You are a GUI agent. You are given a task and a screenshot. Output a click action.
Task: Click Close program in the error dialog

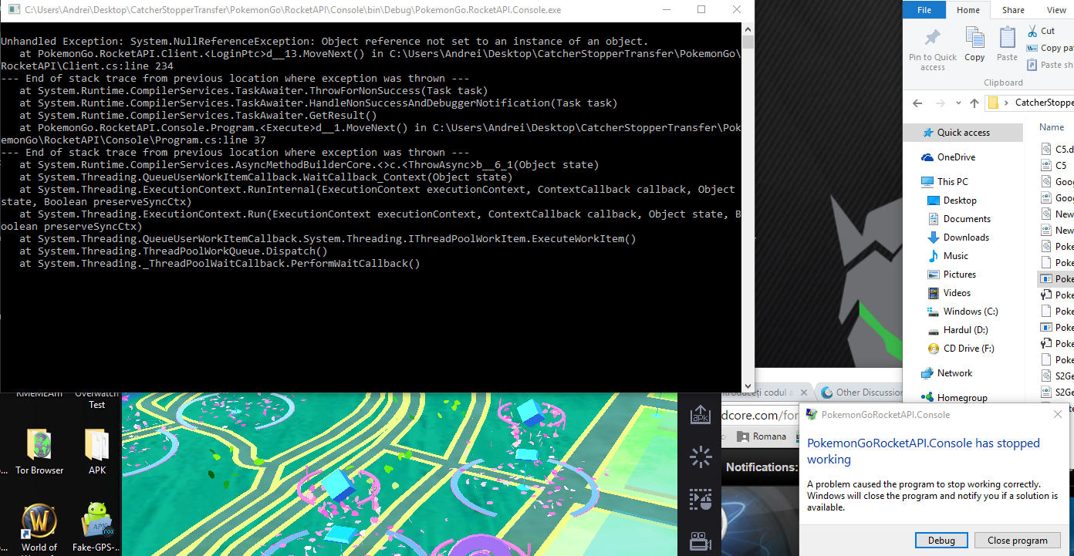coord(1017,540)
